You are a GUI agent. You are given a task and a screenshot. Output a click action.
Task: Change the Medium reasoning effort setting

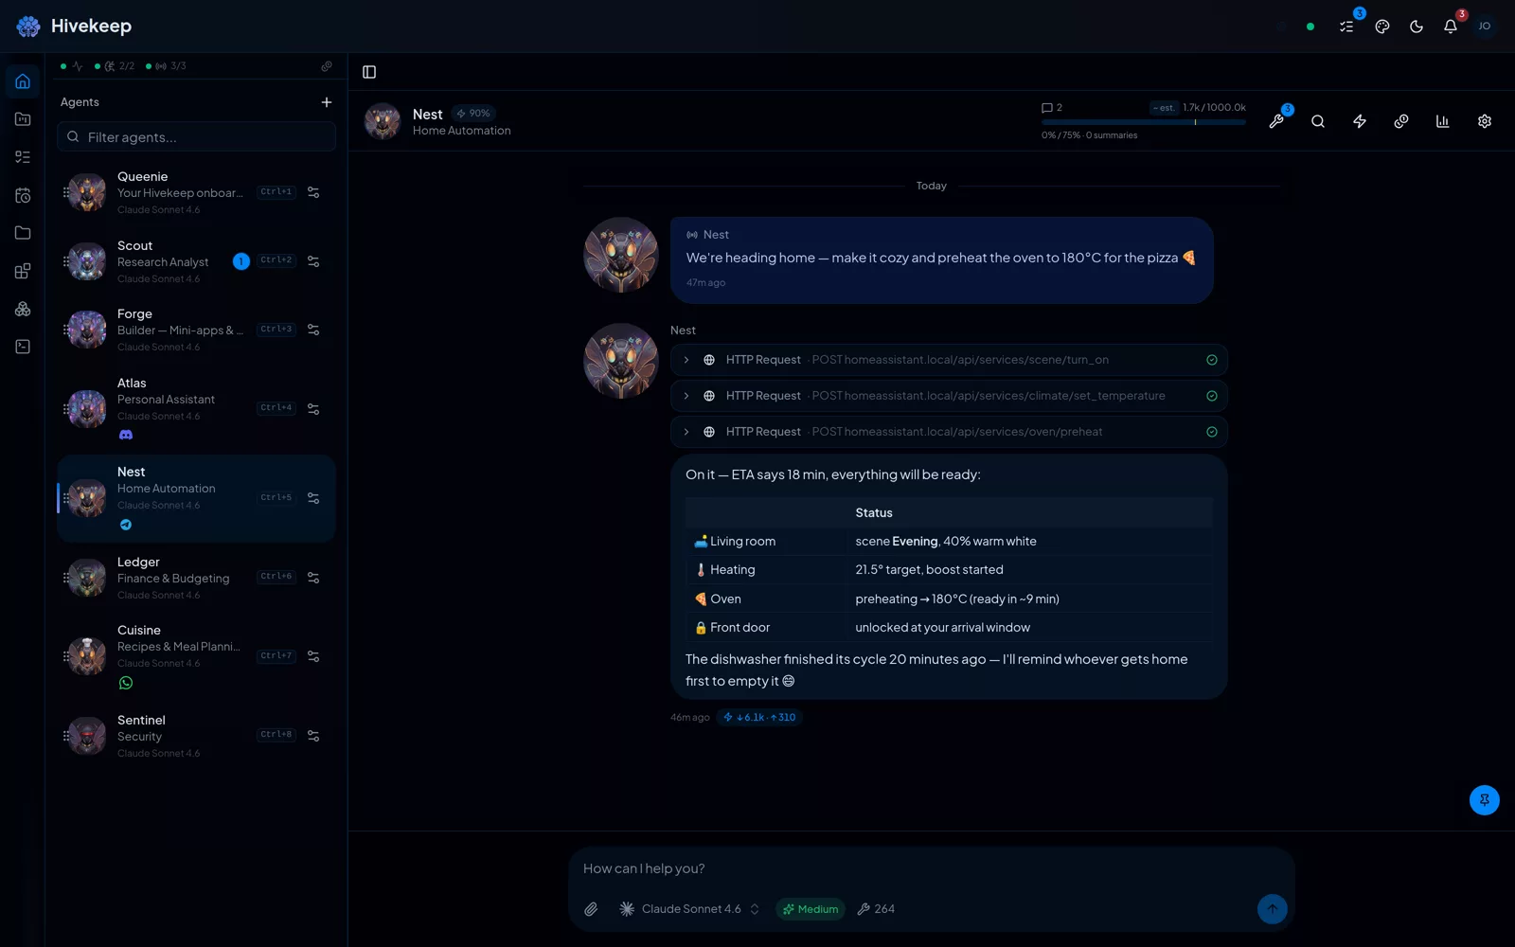click(x=811, y=909)
